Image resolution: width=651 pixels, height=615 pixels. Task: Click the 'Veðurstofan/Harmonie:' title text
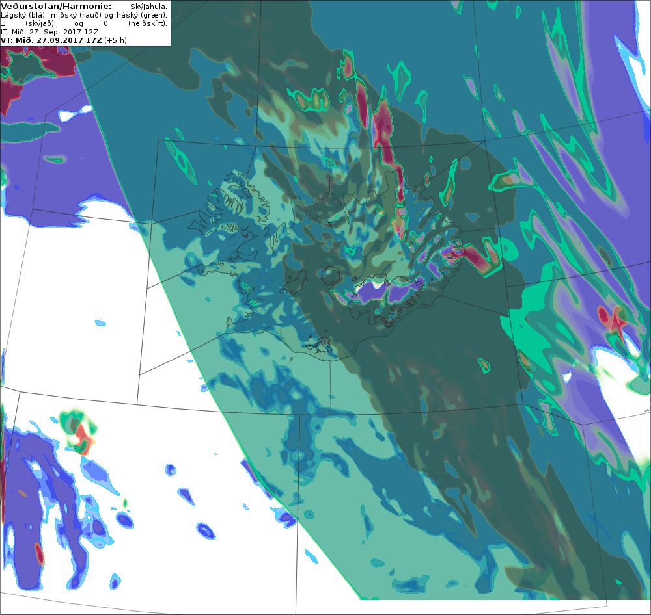click(x=56, y=7)
